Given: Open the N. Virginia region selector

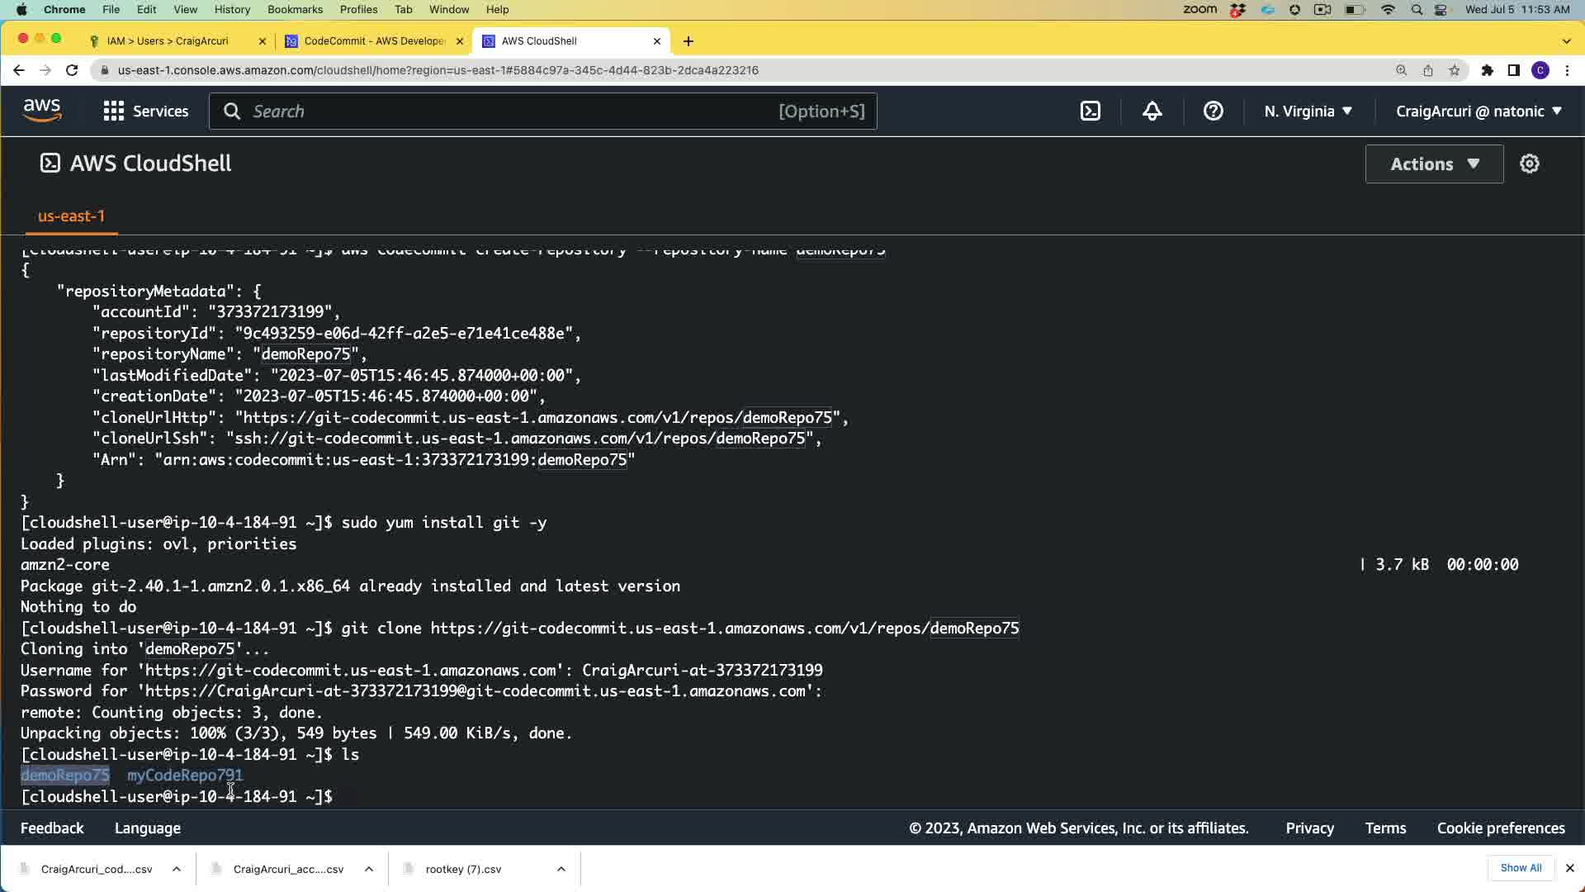Looking at the screenshot, I should [1308, 111].
